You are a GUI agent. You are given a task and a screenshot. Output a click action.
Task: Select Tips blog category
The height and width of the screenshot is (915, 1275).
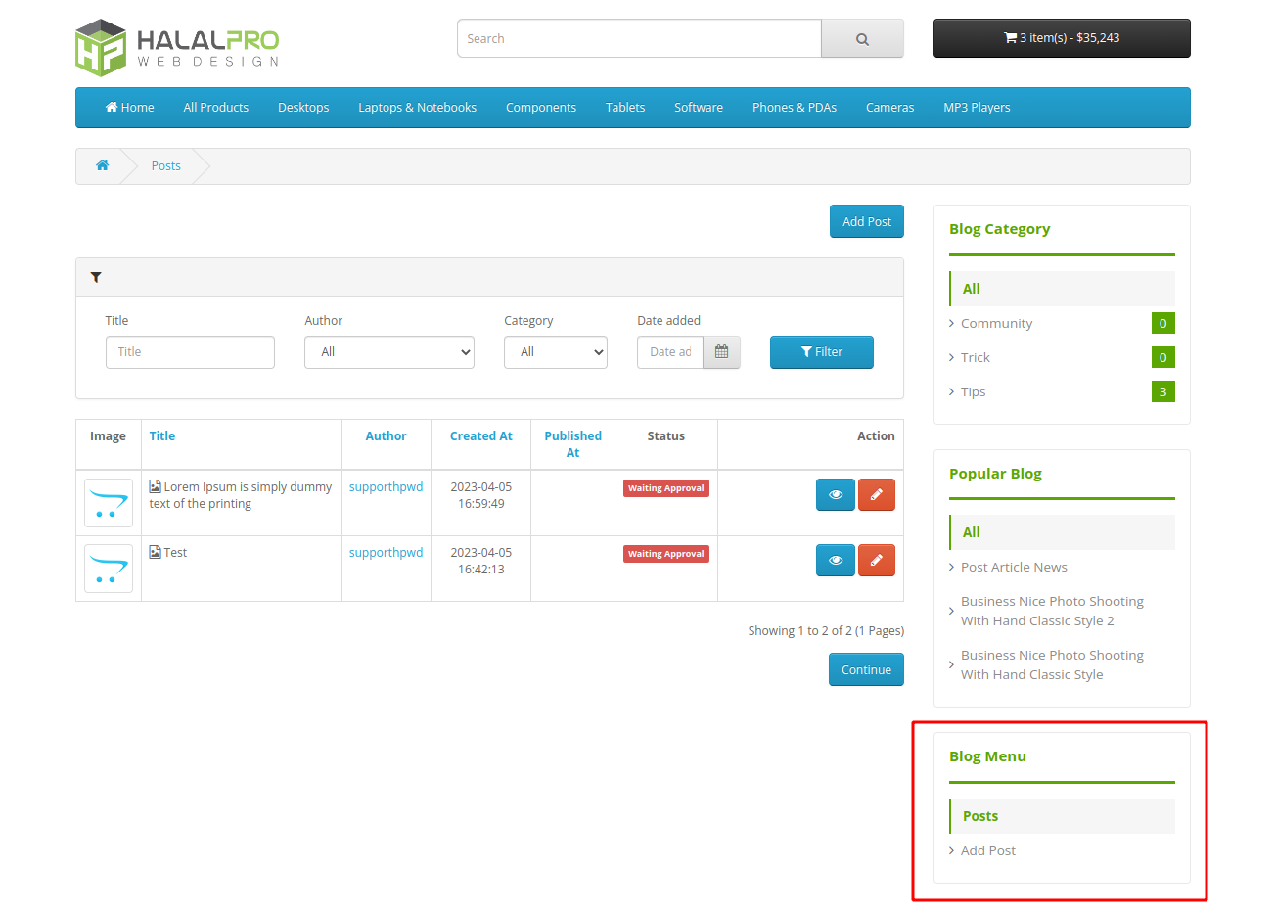pos(973,391)
